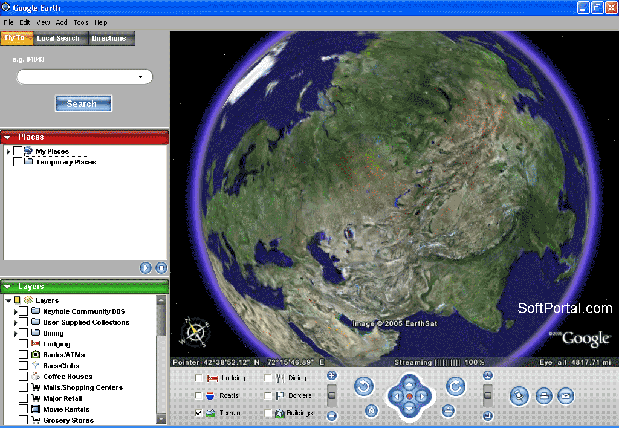Expand the Keyhole Community BBS folder

[15, 312]
